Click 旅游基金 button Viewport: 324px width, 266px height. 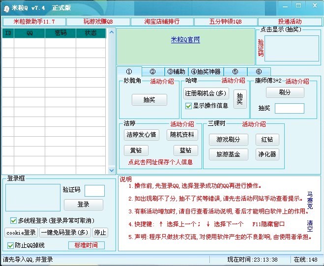pyautogui.click(x=228, y=154)
